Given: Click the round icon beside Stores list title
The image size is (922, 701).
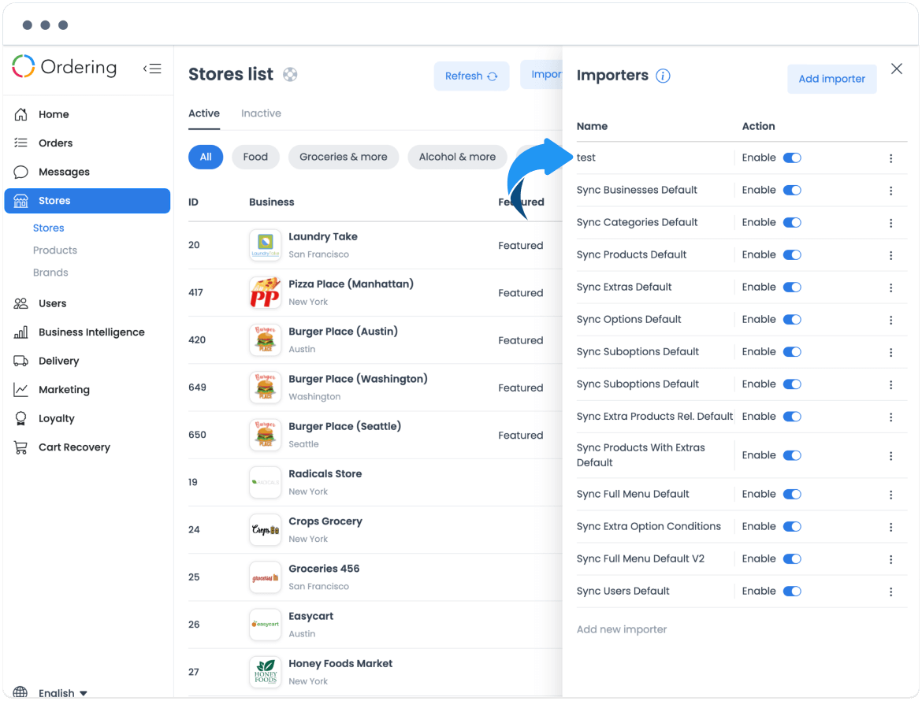Looking at the screenshot, I should [x=290, y=75].
